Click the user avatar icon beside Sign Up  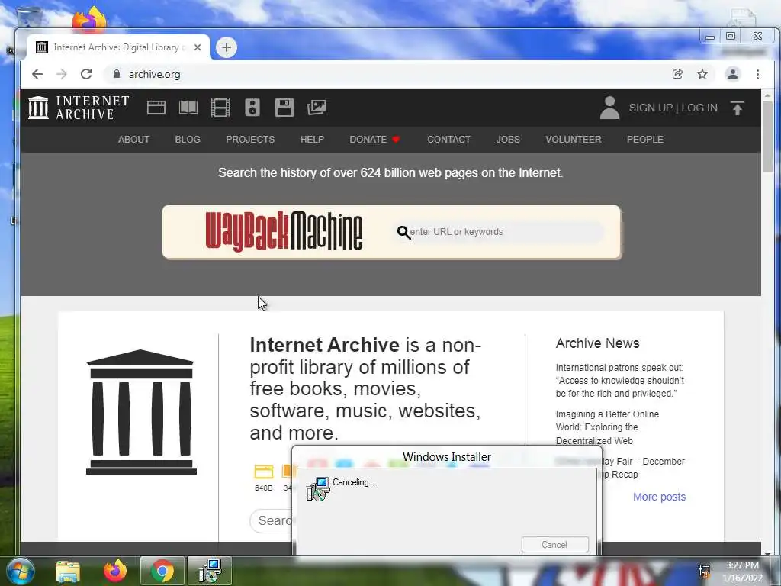(609, 108)
